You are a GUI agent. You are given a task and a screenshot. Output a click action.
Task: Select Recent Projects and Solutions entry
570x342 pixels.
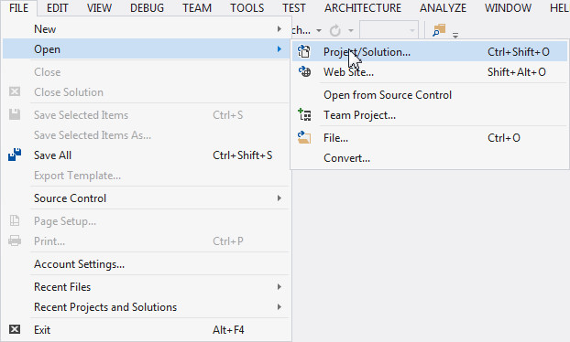coord(146,307)
